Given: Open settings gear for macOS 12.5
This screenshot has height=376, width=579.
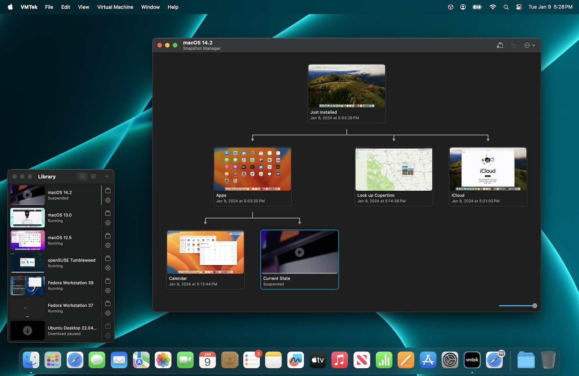Looking at the screenshot, I should pos(108,245).
